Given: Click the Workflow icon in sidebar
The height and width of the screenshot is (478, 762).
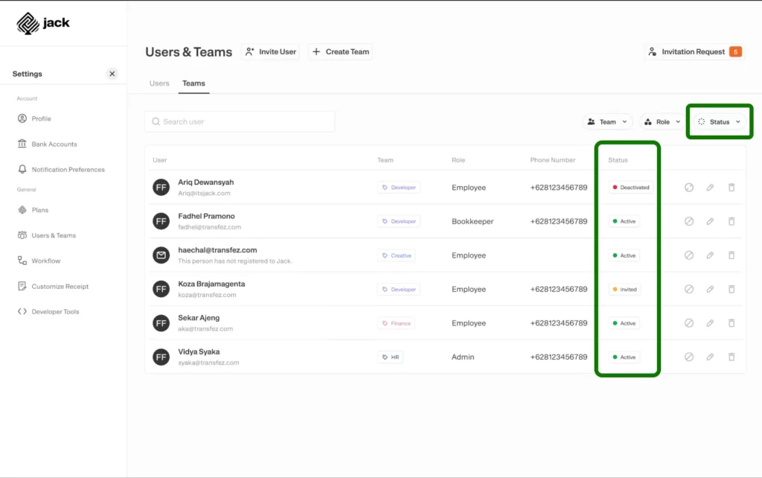Looking at the screenshot, I should (x=22, y=261).
